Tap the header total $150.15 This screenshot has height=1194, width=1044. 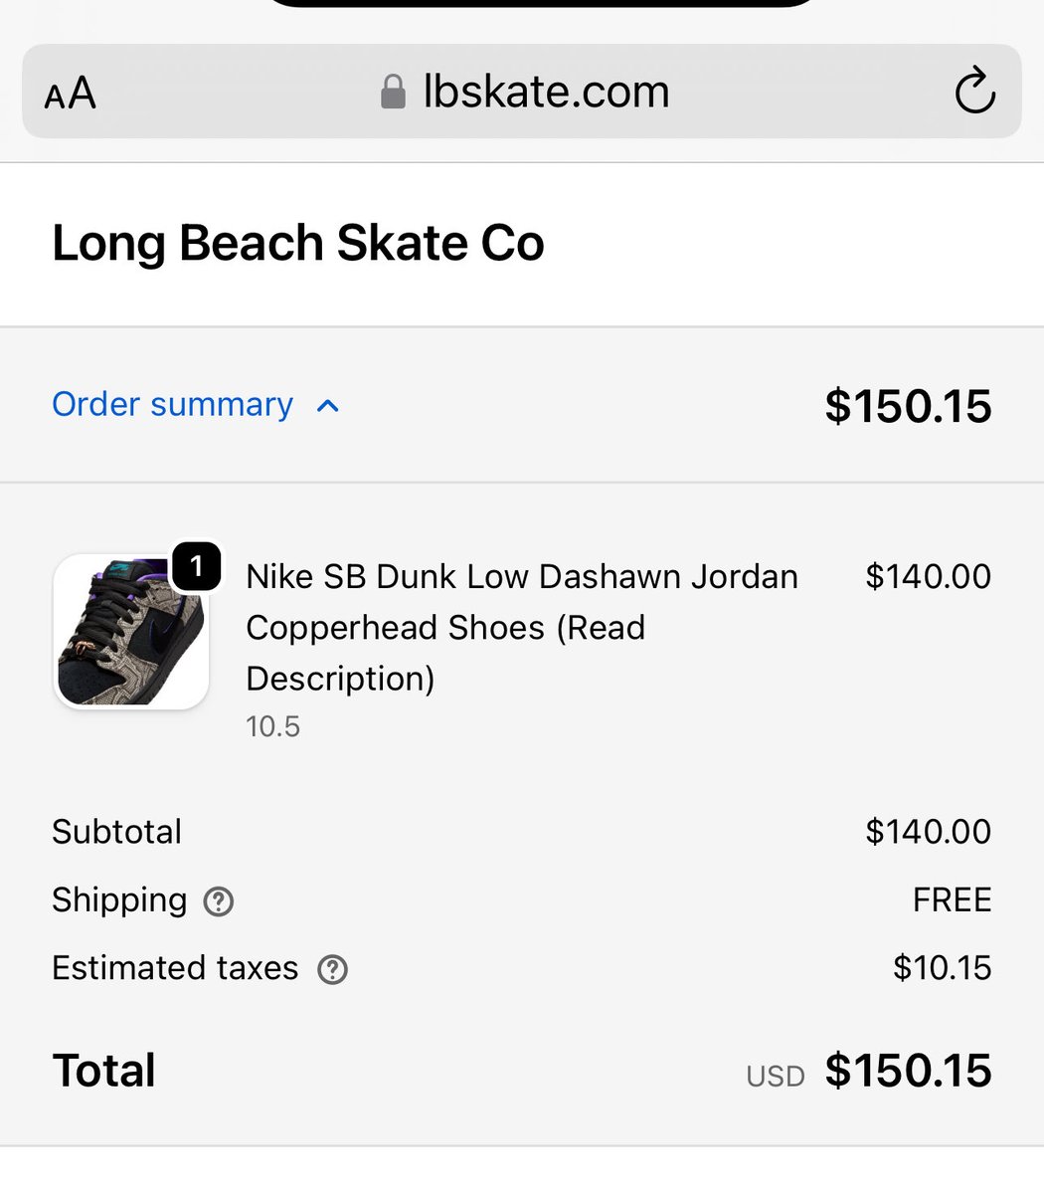[908, 406]
